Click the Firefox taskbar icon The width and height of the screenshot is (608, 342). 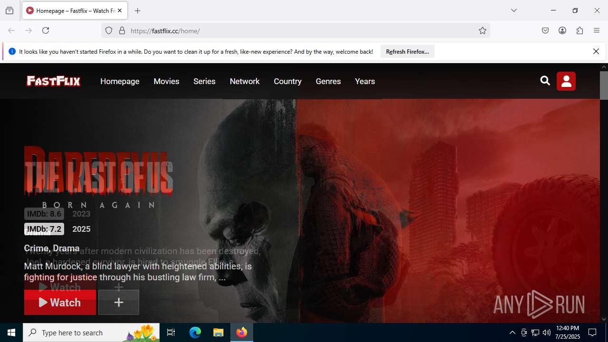(x=242, y=332)
